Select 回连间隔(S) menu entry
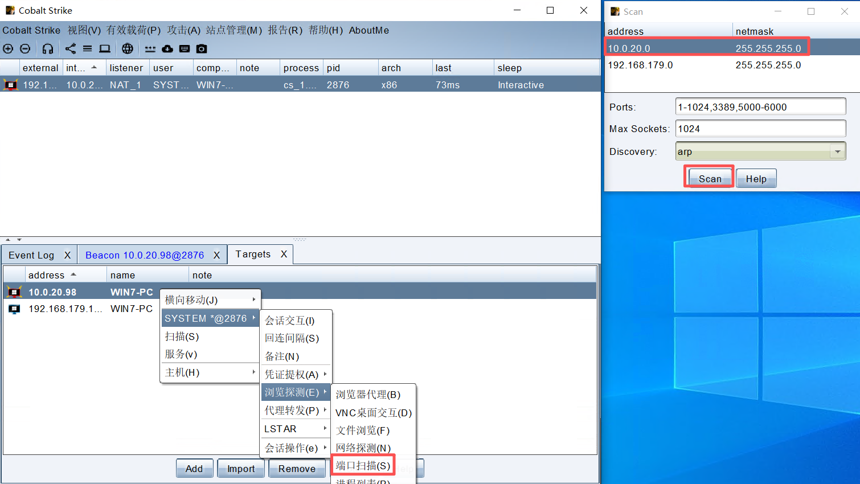The height and width of the screenshot is (484, 860). [x=296, y=338]
